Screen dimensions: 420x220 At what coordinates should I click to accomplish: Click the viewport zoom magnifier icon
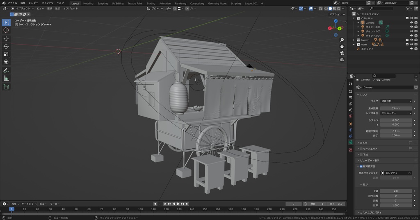[x=342, y=40]
